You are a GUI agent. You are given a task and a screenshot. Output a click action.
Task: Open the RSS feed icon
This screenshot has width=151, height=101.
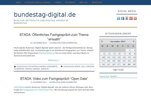(135, 18)
